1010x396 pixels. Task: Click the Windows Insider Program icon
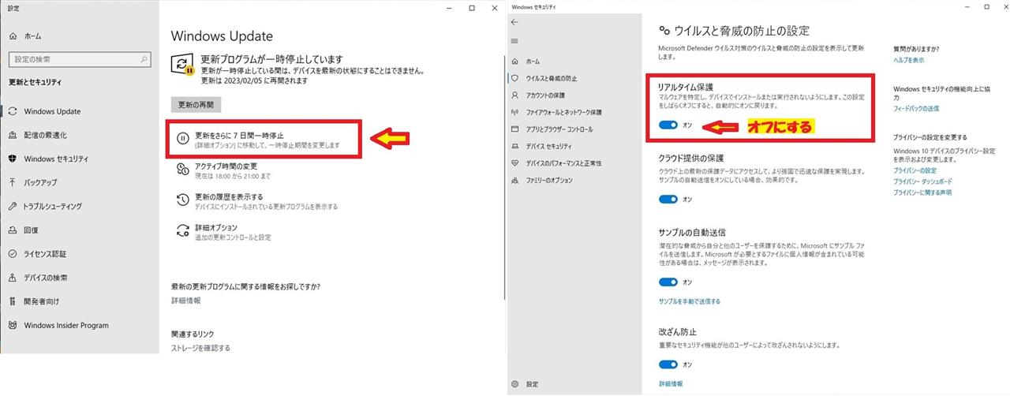click(x=13, y=325)
